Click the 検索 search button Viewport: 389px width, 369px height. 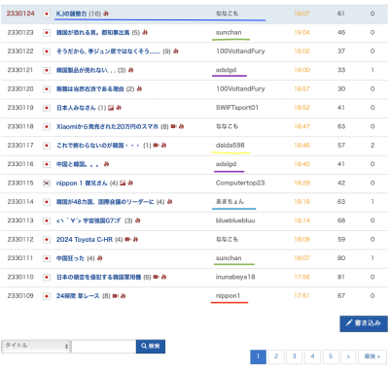[151, 347]
